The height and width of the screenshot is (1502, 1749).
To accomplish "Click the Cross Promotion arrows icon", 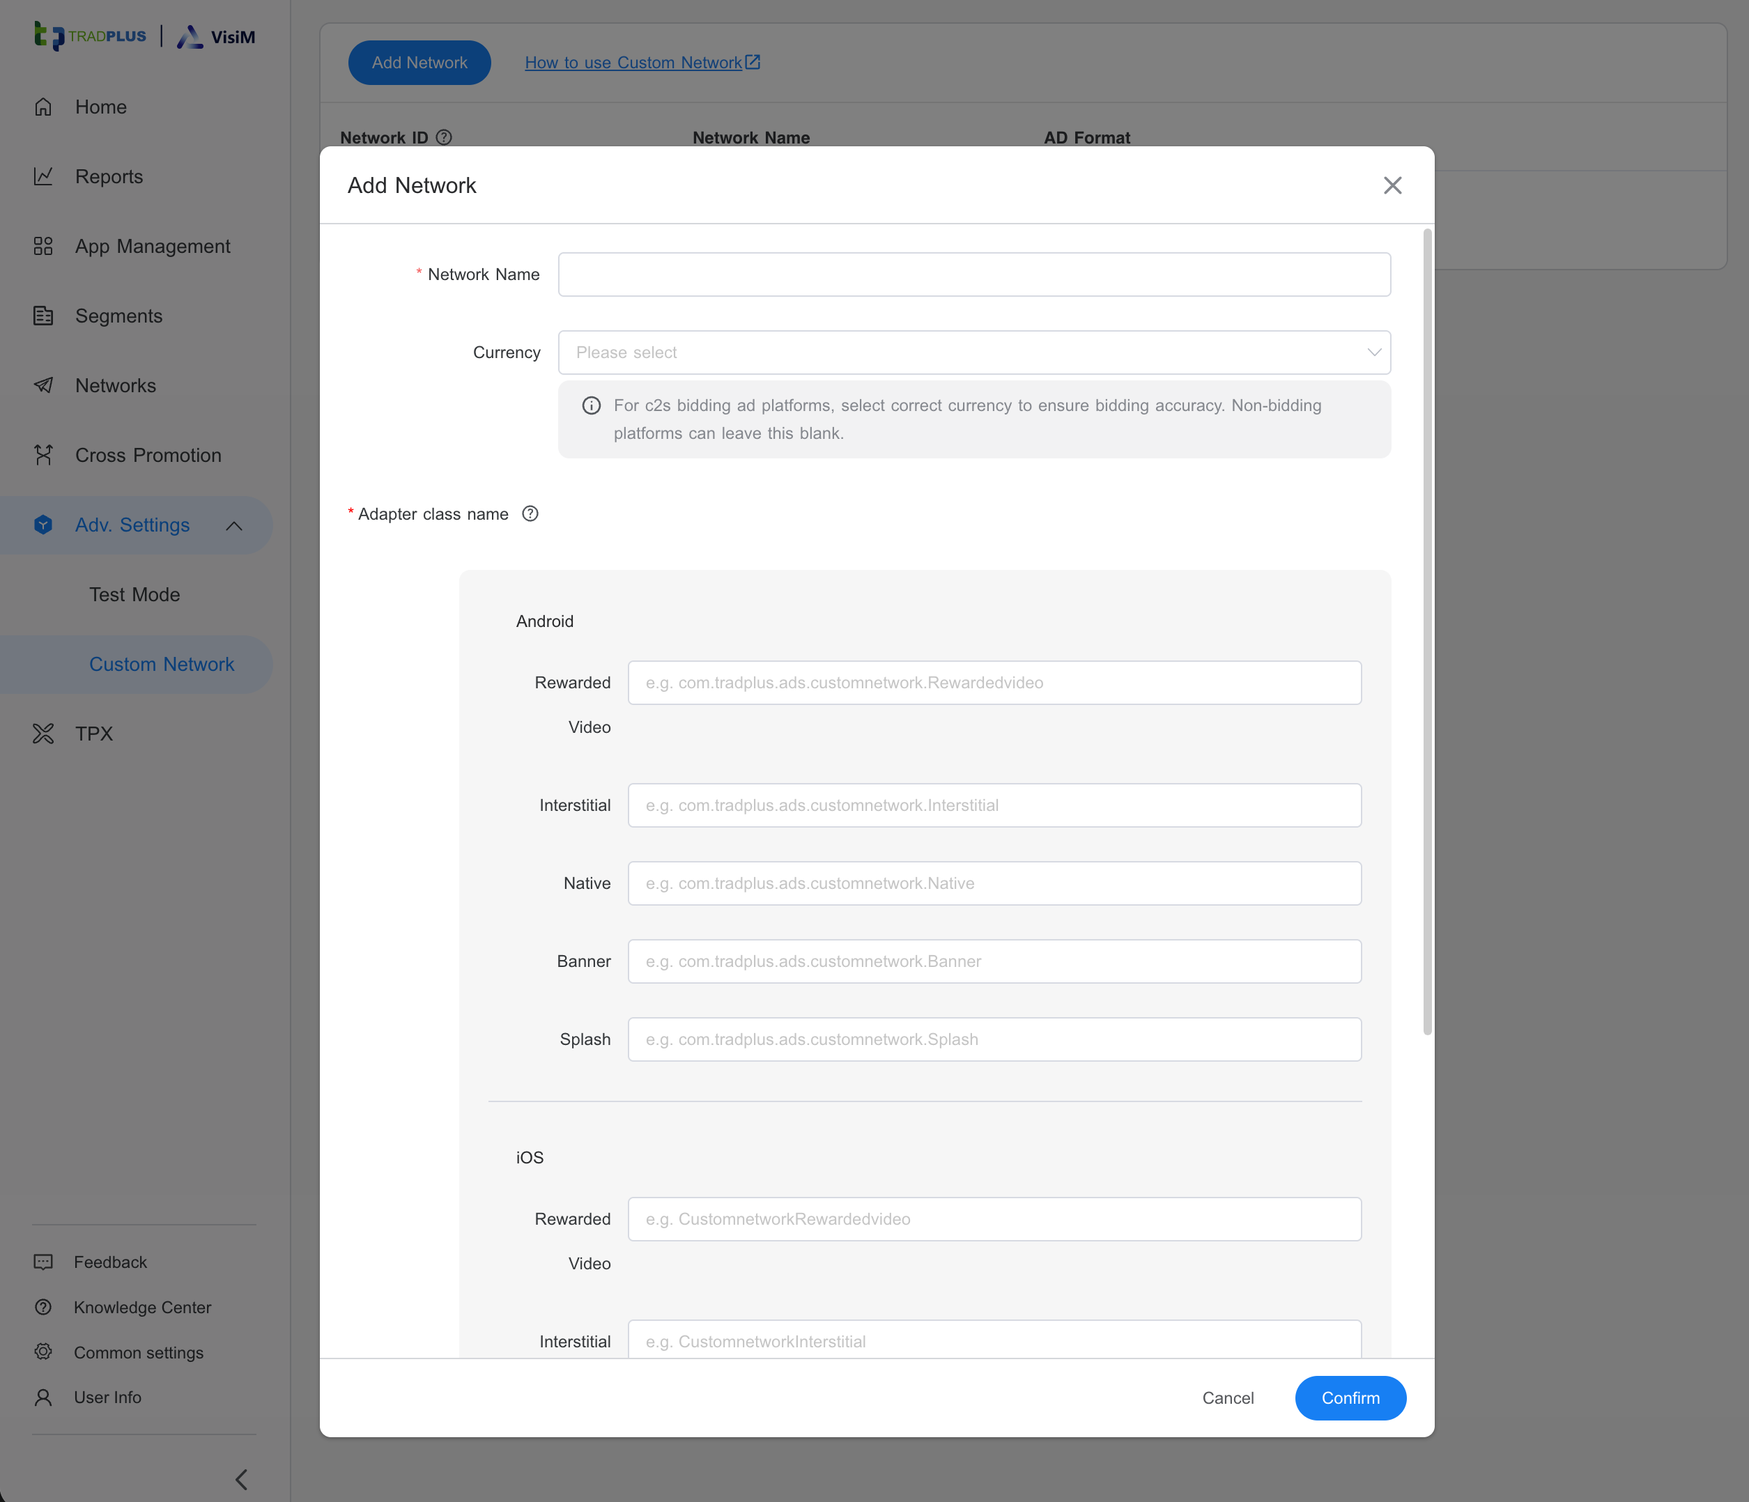I will click(44, 455).
